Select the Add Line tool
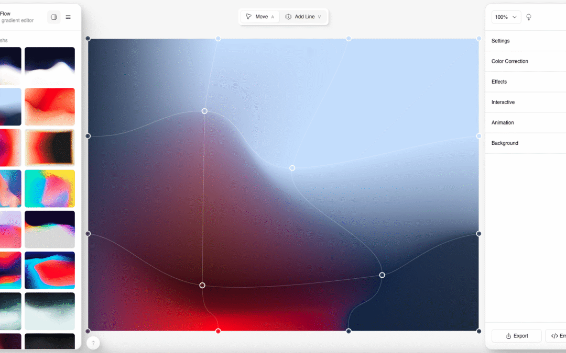This screenshot has height=353, width=566. coord(303,16)
